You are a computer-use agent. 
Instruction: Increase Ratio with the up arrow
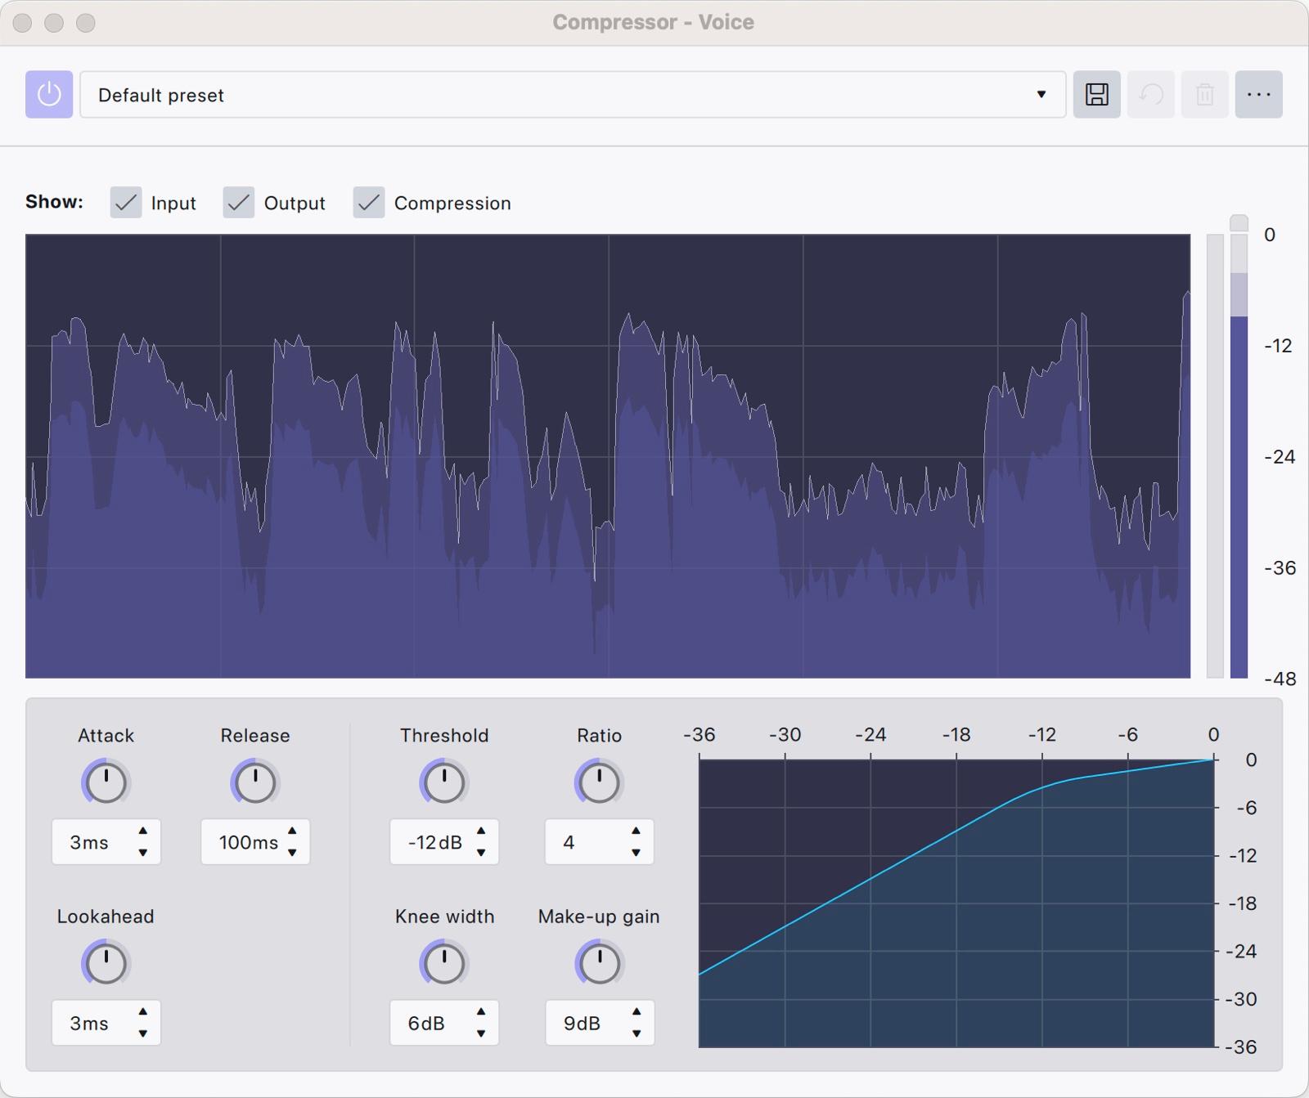click(637, 831)
